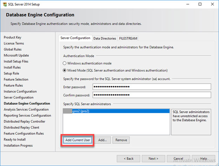Click the SQL Server administrators description box

pyautogui.click(x=191, y=122)
